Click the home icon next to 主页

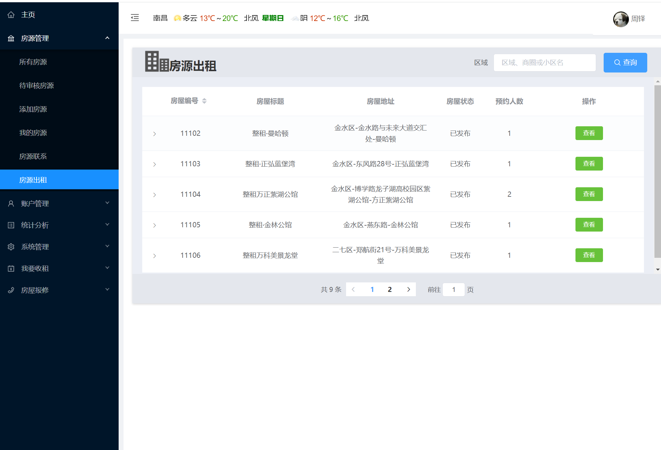tap(11, 15)
